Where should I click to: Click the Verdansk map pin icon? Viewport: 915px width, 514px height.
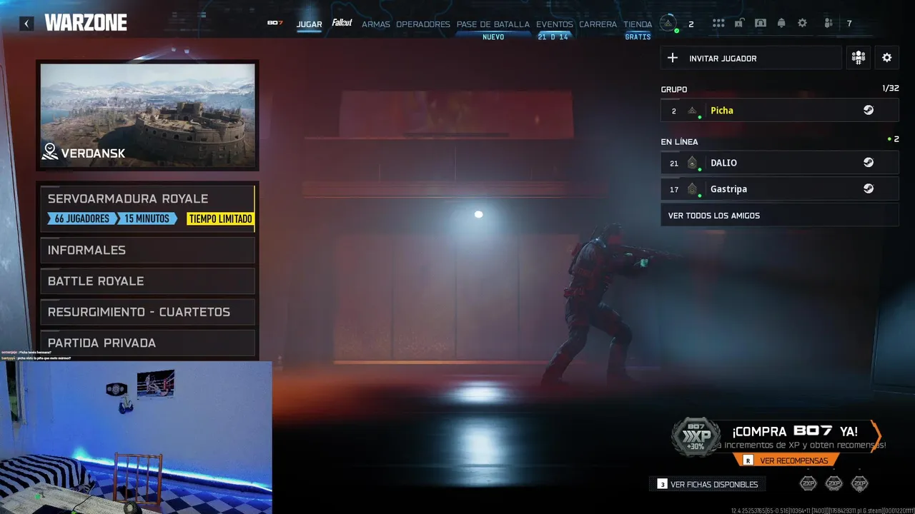pos(50,151)
